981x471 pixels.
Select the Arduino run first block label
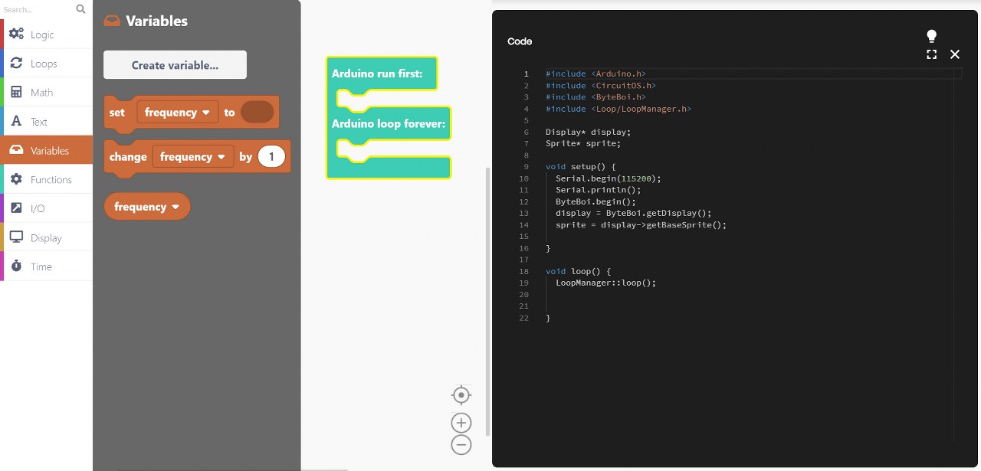pyautogui.click(x=377, y=74)
